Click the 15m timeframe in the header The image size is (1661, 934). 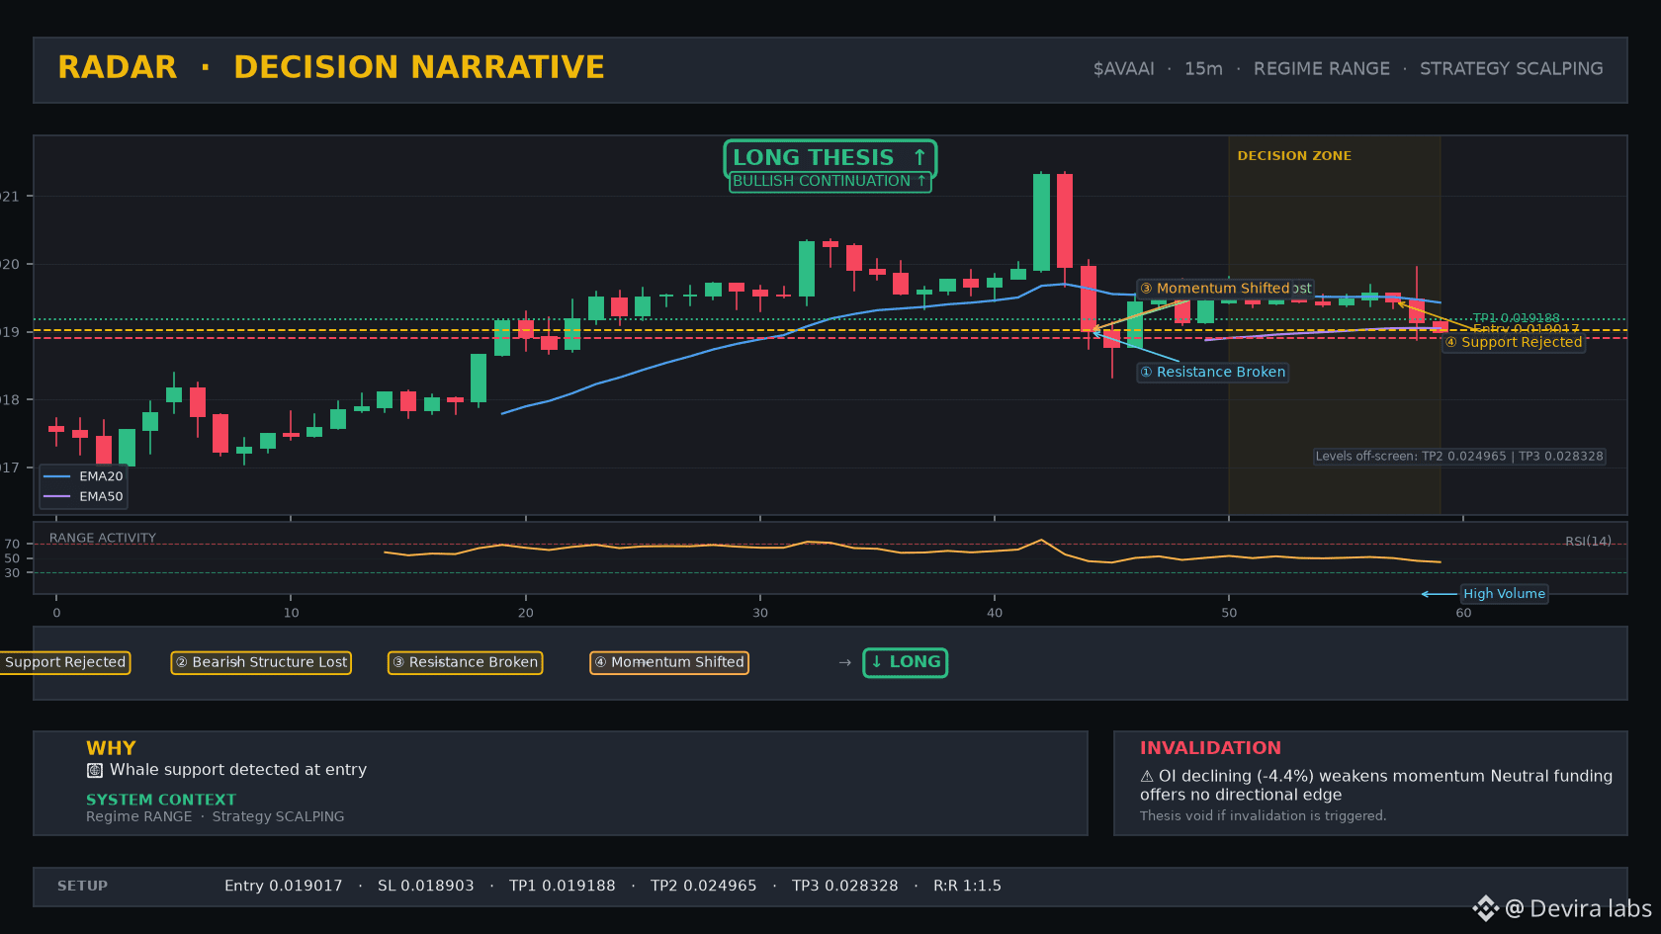point(1203,69)
